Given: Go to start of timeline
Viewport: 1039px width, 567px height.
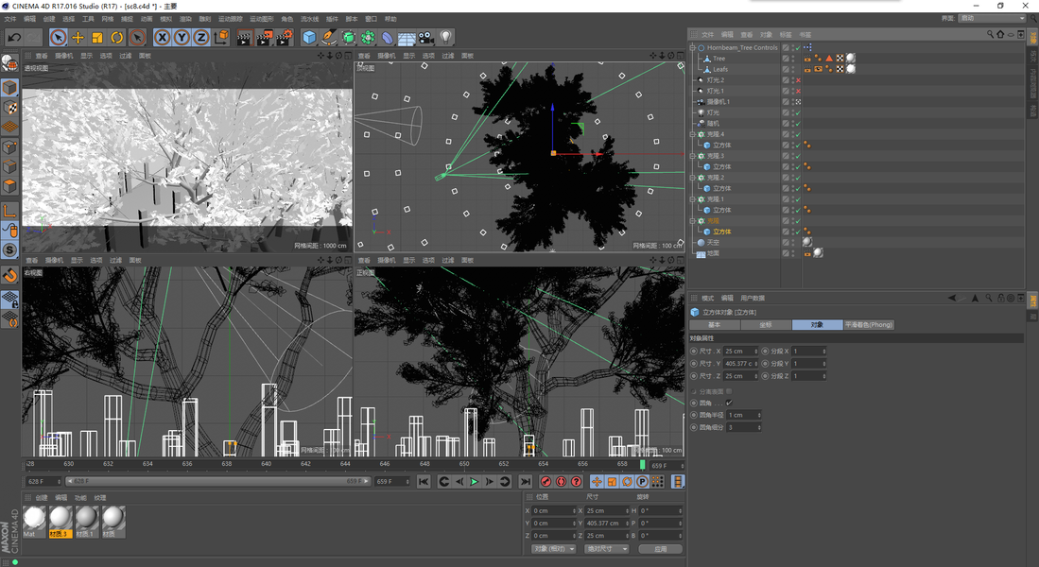Looking at the screenshot, I should 424,482.
